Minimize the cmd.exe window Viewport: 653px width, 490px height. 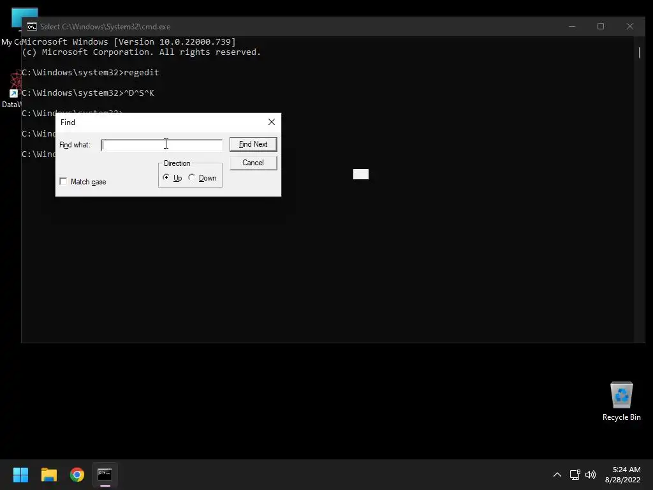click(x=572, y=26)
